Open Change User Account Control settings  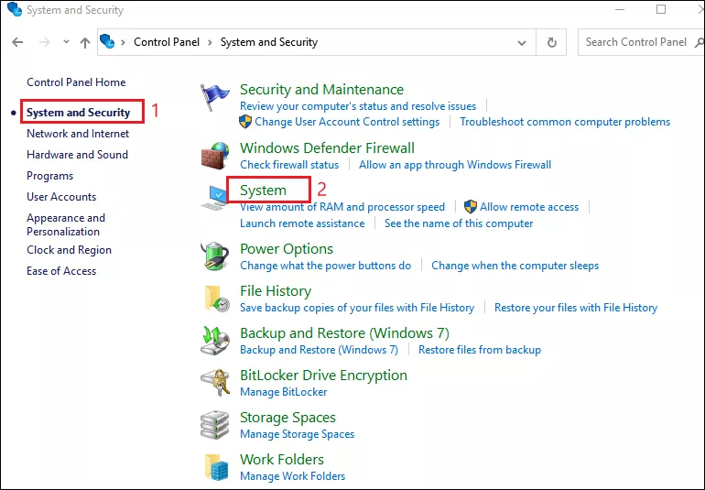click(x=347, y=122)
